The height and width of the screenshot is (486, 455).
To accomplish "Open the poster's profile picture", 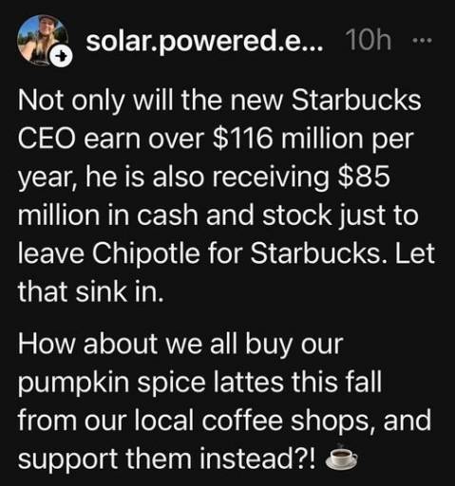I will coord(43,40).
